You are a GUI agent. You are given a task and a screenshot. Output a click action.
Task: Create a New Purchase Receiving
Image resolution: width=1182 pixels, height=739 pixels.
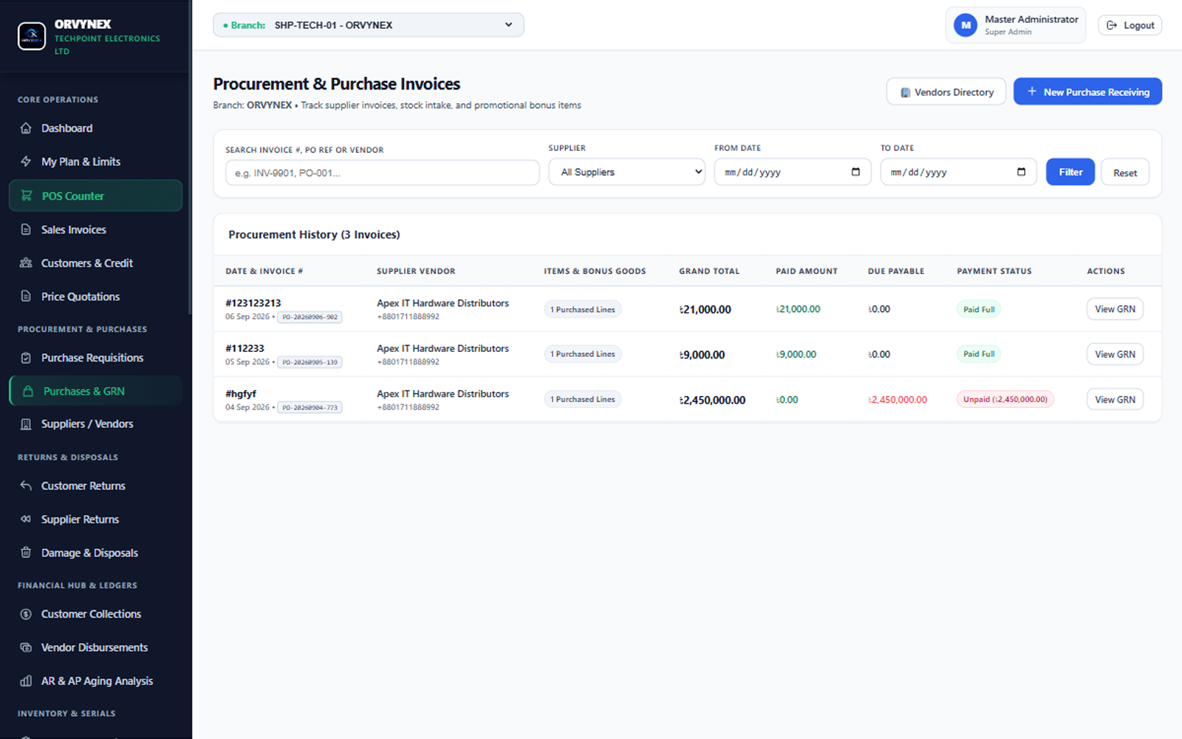tap(1087, 92)
